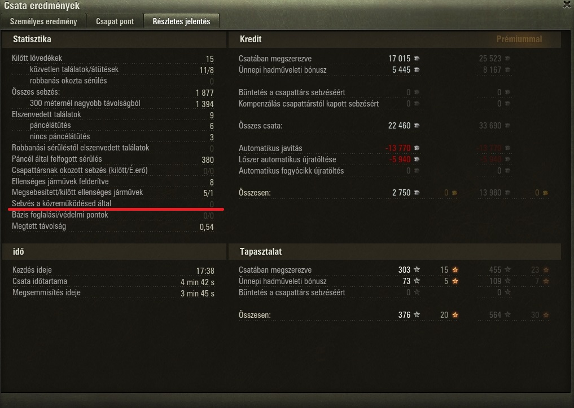Click star icon next to total 376 experience
This screenshot has width=574, height=408.
[417, 314]
